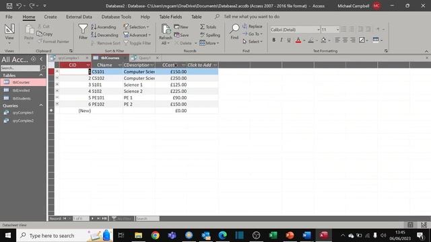This screenshot has width=431, height=242.
Task: Open the File menu
Action: tap(9, 17)
